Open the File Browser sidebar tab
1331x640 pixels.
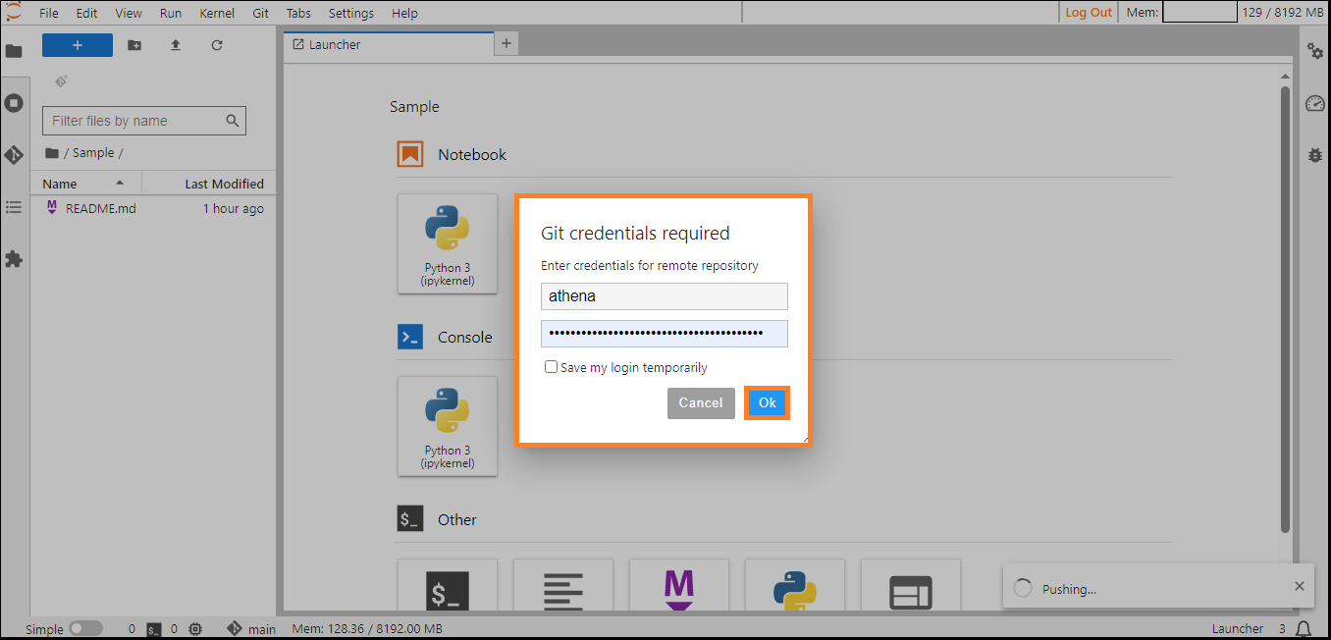click(x=14, y=50)
